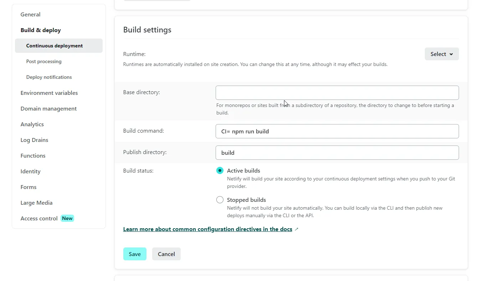
Task: Open the common configuration directives docs link
Action: click(x=207, y=229)
